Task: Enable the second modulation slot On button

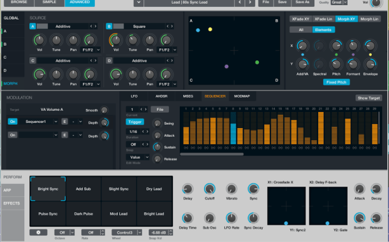Action: point(13,135)
